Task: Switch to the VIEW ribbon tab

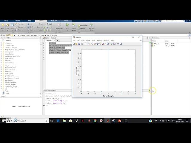Action: [x=66, y=21]
